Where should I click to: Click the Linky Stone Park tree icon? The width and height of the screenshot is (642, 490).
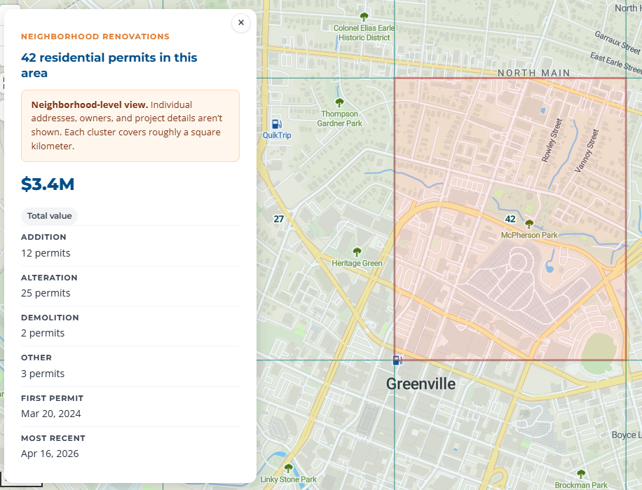click(289, 469)
